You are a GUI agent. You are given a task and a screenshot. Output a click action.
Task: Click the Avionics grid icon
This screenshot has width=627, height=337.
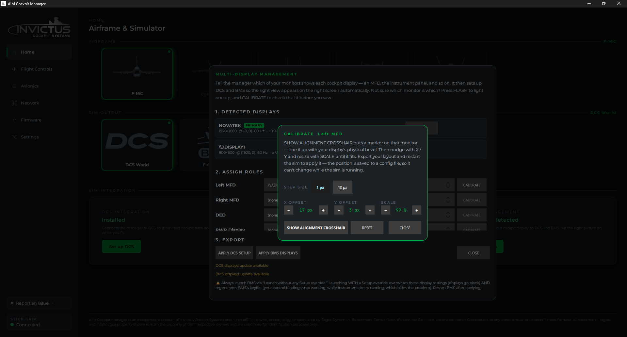tap(14, 86)
